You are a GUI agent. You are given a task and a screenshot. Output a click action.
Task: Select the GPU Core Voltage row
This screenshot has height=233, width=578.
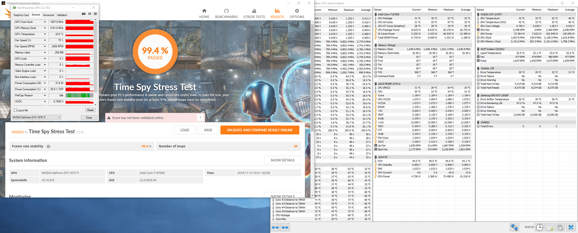coord(527,26)
